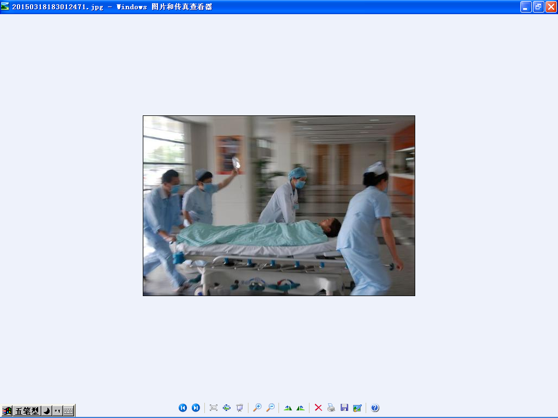558x418 pixels.
Task: Toggle half/full-width moon icon in IME bar
Action: point(47,411)
